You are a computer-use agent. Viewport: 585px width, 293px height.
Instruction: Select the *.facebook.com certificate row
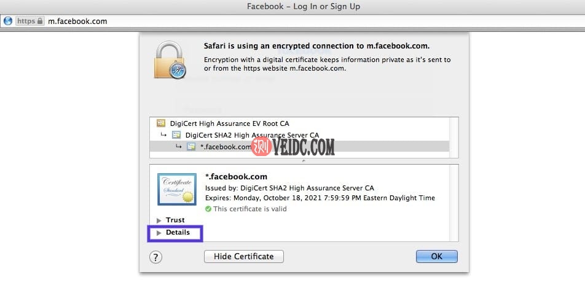[299, 146]
